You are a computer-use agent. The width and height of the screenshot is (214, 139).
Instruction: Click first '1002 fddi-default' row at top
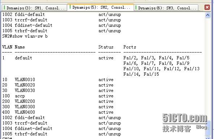[x=61, y=14]
